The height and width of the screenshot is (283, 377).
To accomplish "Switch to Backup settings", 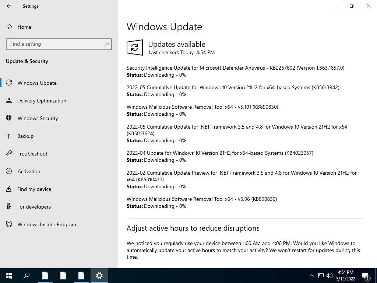I will coord(25,136).
